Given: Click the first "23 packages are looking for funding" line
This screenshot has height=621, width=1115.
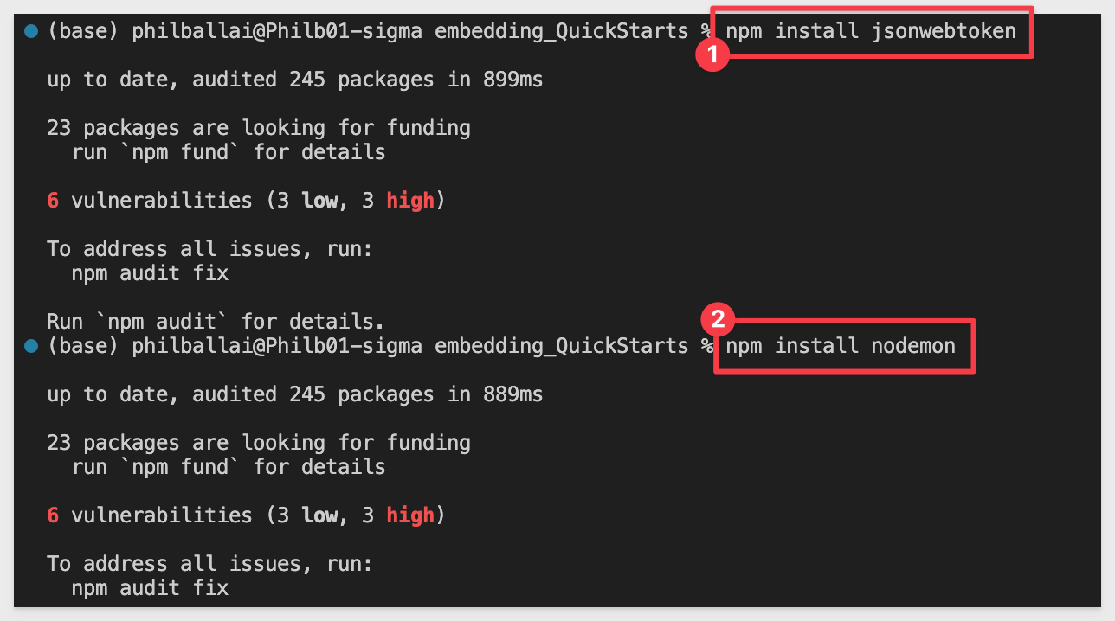Looking at the screenshot, I should tap(259, 128).
